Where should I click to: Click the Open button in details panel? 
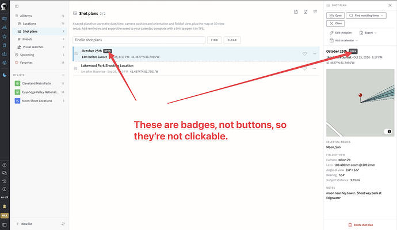pyautogui.click(x=335, y=15)
